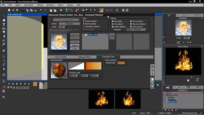204x115 pixels.
Task: Open the Python menu
Action: pyautogui.click(x=61, y=5)
